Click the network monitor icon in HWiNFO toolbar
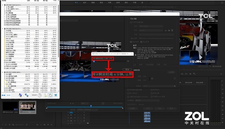This screenshot has width=225, height=129. pos(20,95)
